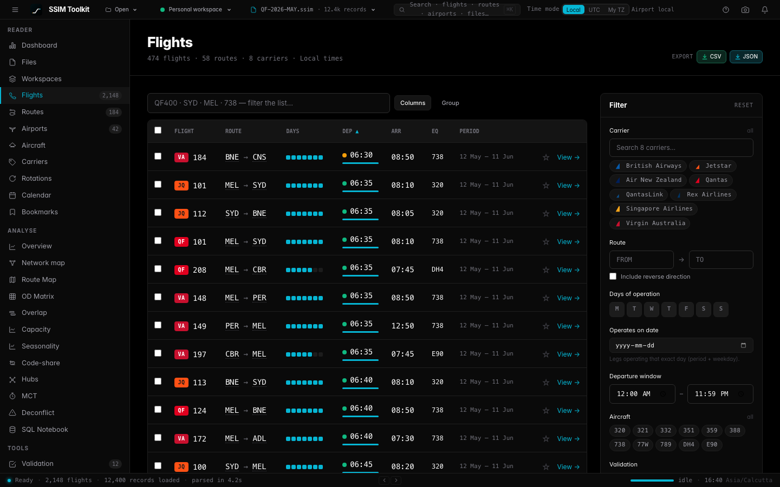Open departure window end time 11:59 PM

pyautogui.click(x=720, y=394)
